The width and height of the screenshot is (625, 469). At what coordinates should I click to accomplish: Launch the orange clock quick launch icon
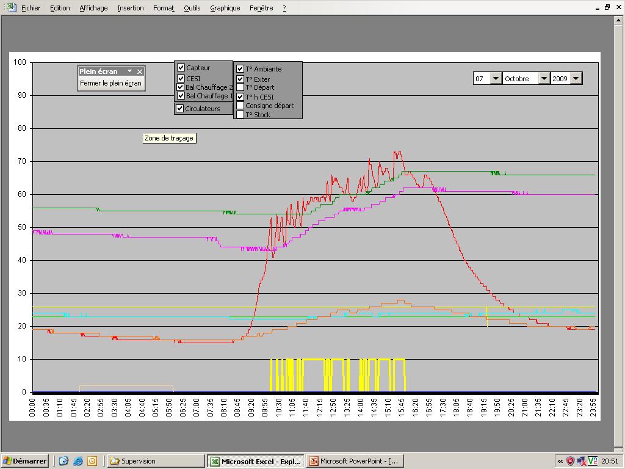92,461
